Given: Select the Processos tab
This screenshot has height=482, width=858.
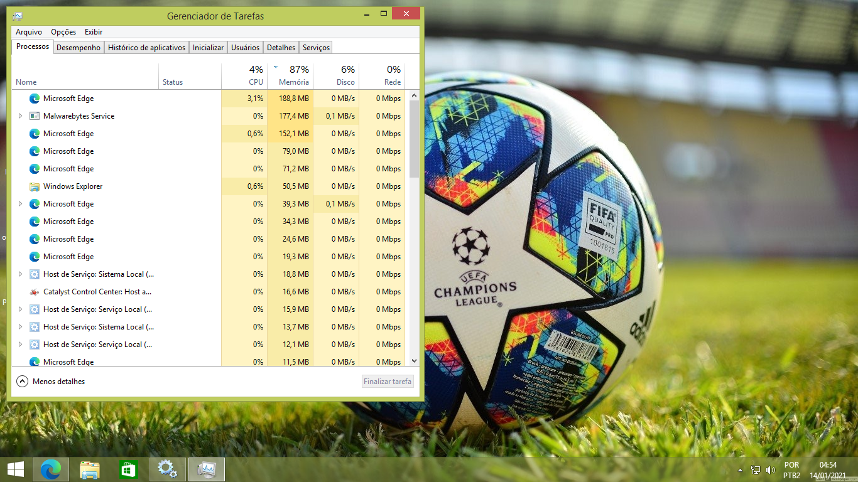Looking at the screenshot, I should (33, 46).
